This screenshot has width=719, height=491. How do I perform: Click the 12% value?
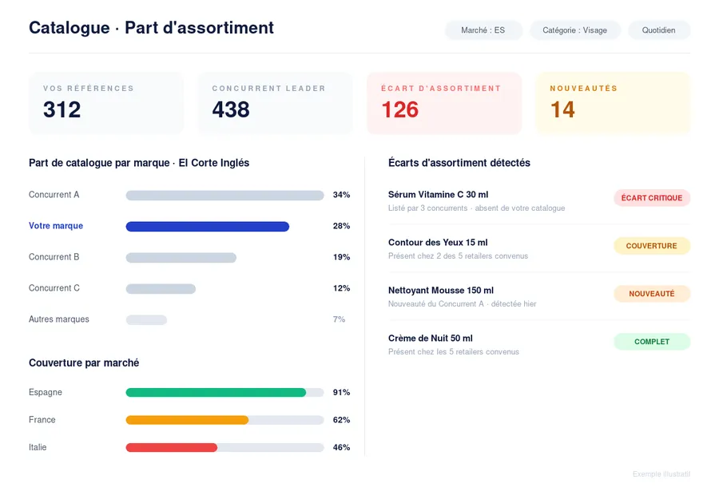click(342, 288)
